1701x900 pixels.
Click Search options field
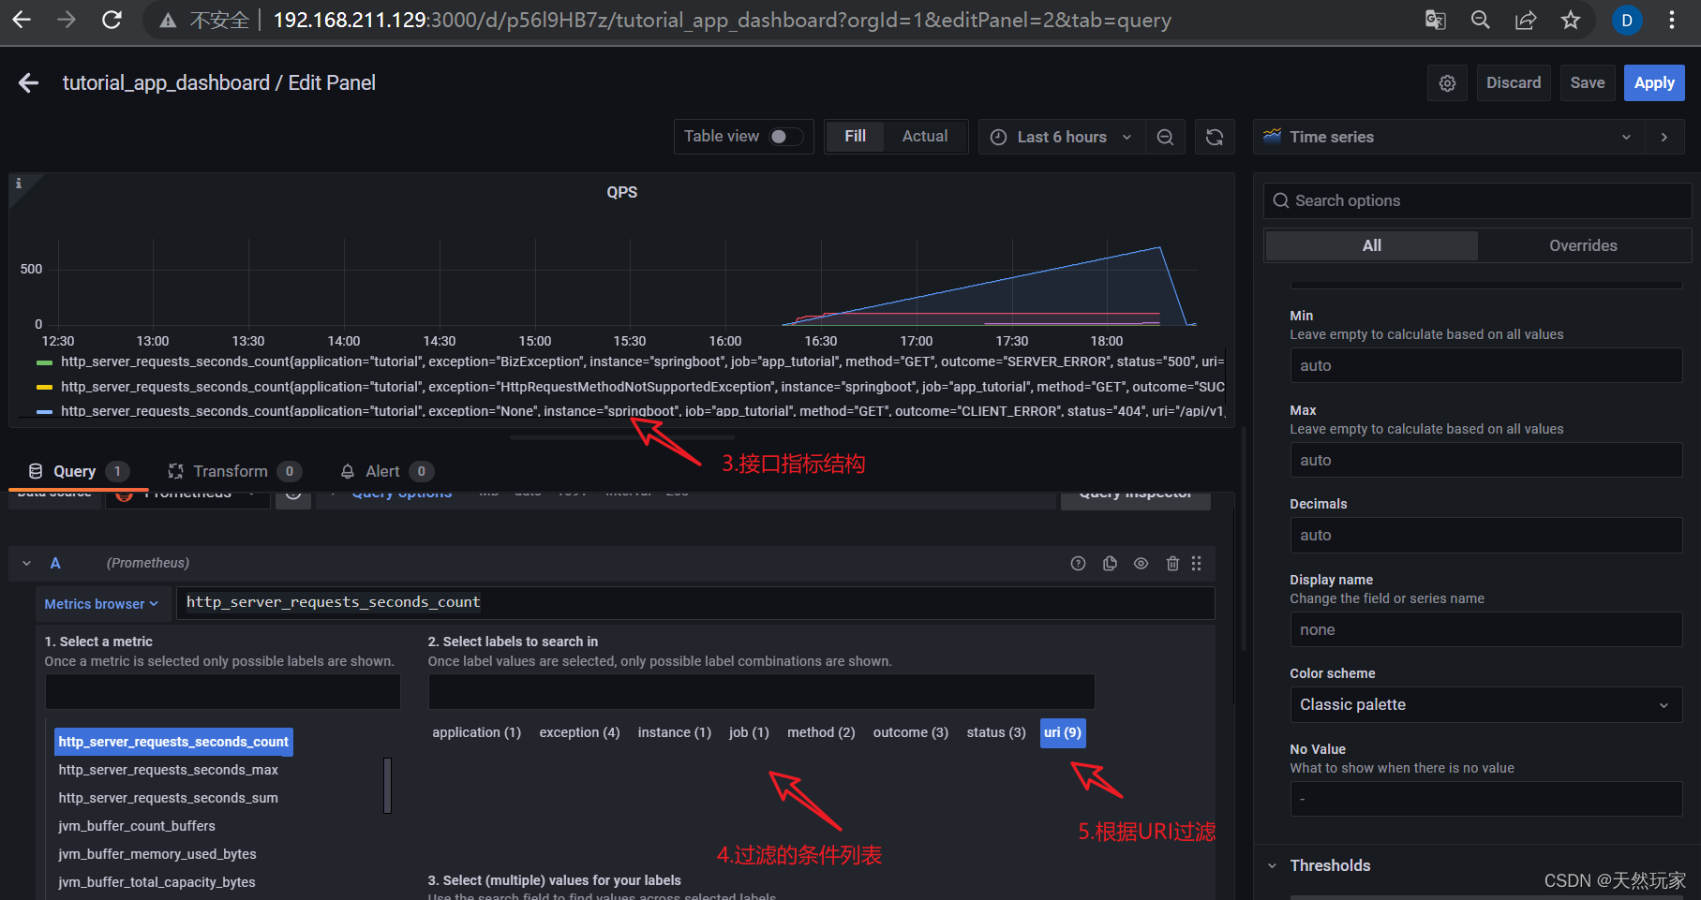point(1478,200)
